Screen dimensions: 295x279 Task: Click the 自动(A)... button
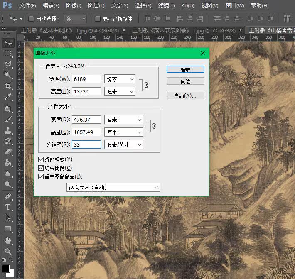(185, 95)
